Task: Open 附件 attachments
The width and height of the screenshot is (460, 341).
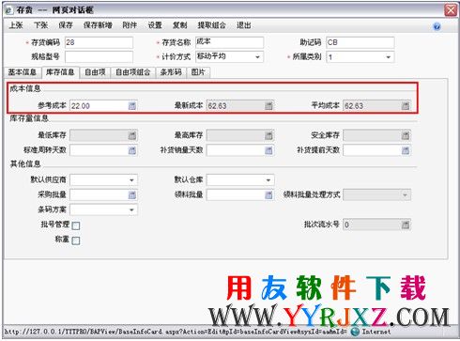Action: coord(130,25)
